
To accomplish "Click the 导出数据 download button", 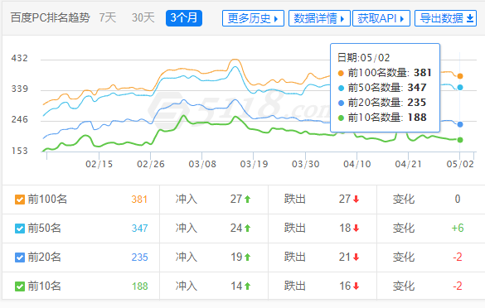I will [x=445, y=18].
